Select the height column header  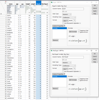tap(28, 4)
